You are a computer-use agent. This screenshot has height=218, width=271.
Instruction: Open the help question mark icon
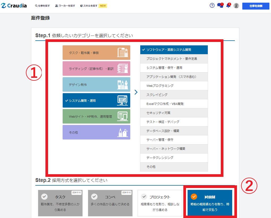212,6
